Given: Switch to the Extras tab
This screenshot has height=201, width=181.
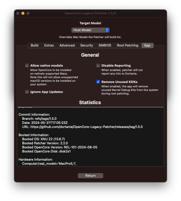Looking at the screenshot, I should pyautogui.click(x=49, y=45).
